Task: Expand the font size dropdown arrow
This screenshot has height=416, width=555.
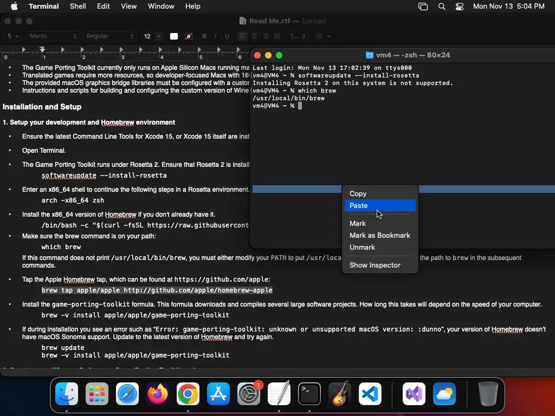Action: 159,36
